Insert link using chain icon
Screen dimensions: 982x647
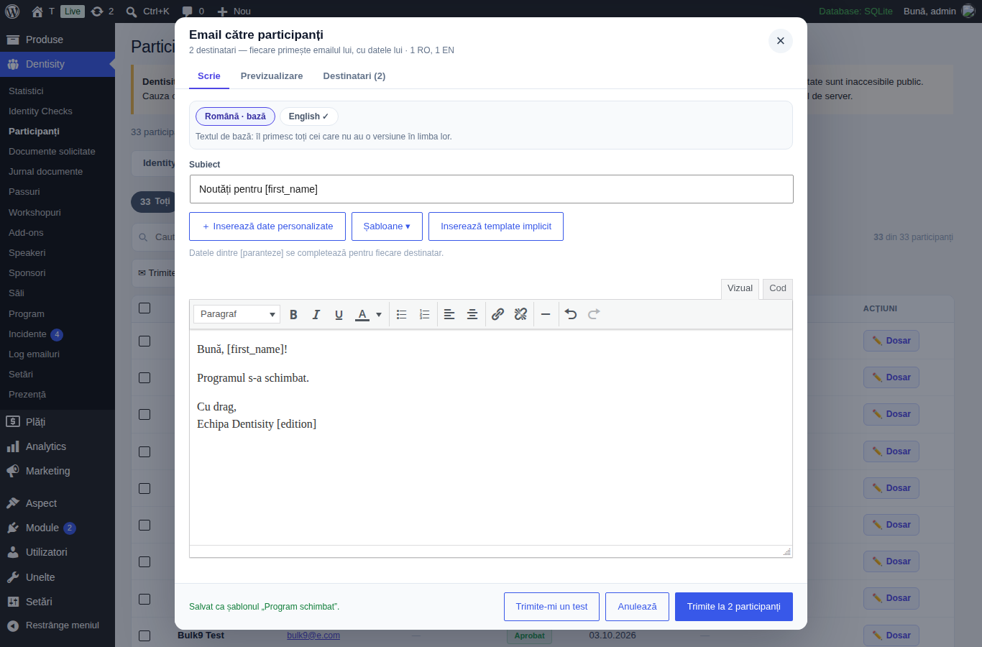coord(497,314)
